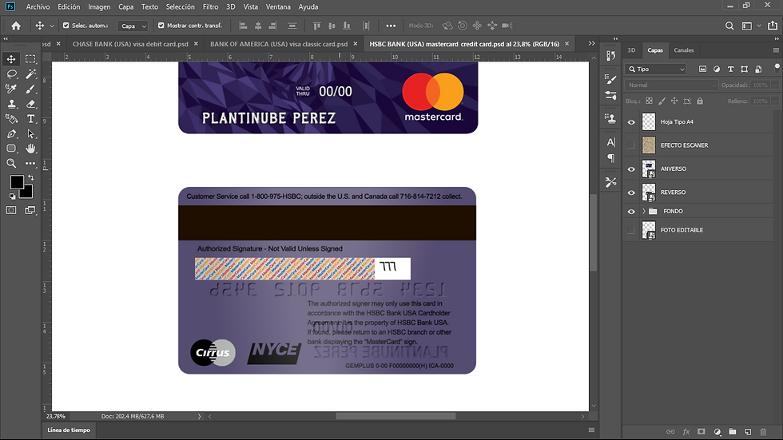Screen dimensions: 783x440
Task: Select the Eyedropper tool
Action: (11, 89)
